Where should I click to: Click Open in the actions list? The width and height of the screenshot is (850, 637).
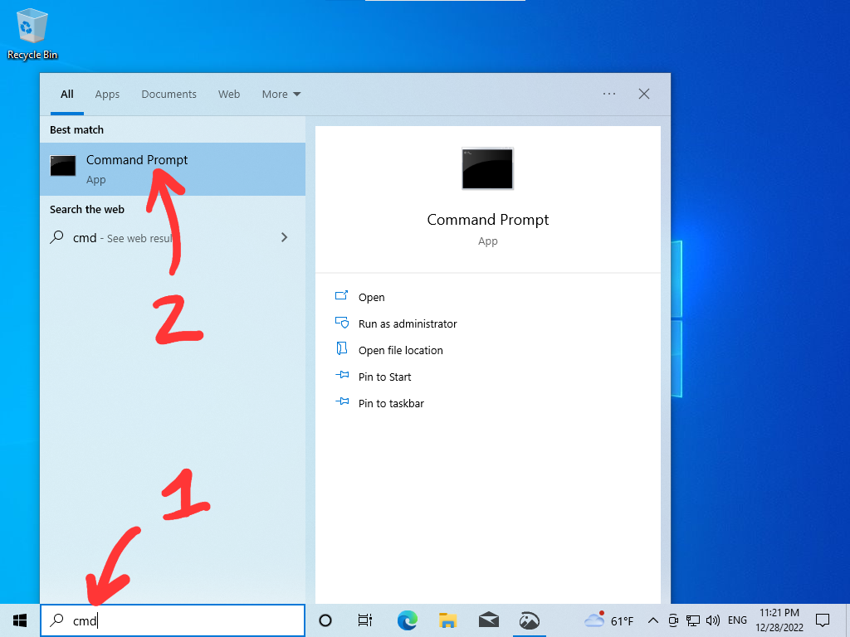click(x=371, y=298)
